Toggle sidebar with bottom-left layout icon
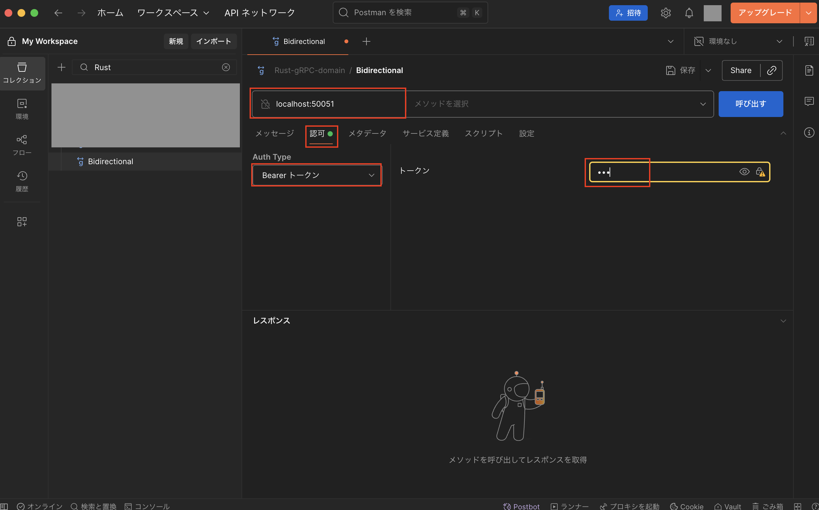This screenshot has width=819, height=510. (x=4, y=506)
